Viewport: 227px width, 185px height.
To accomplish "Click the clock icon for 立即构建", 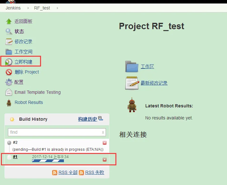I will 9,62.
